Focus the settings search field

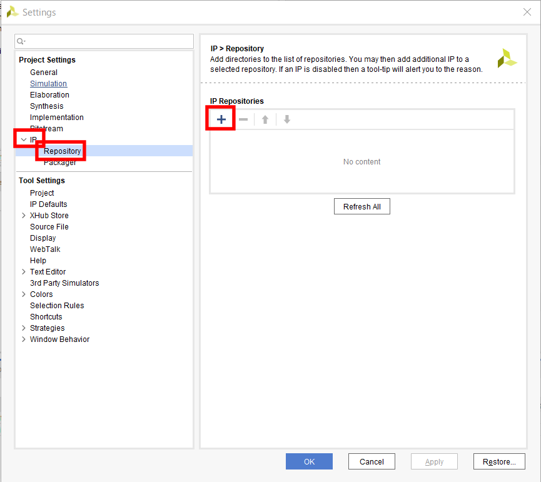pyautogui.click(x=104, y=41)
